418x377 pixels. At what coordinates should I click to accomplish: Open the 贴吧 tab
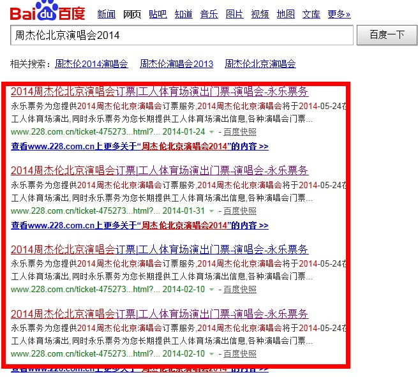click(158, 14)
